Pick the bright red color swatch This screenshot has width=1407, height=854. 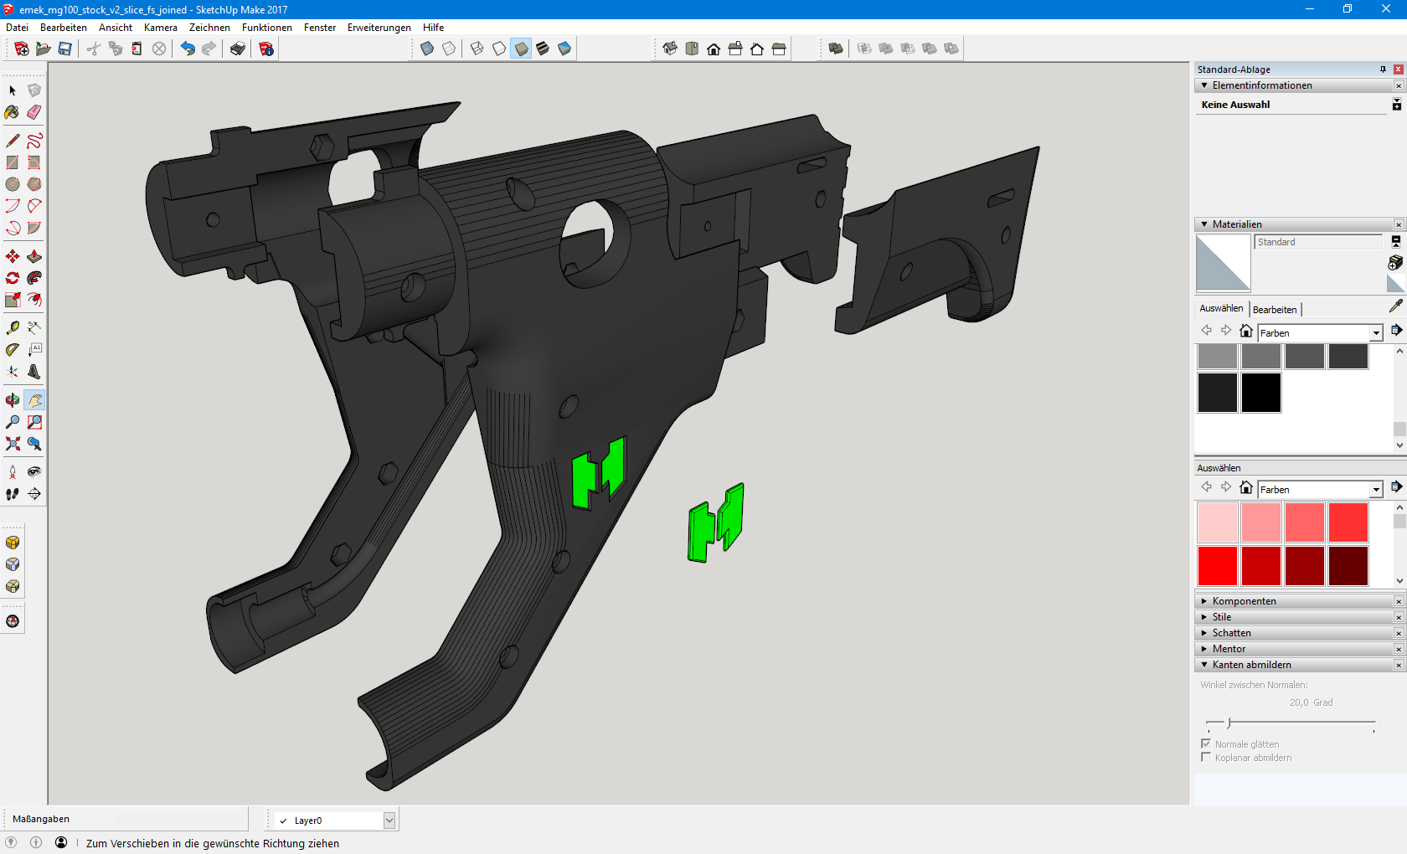pos(1217,566)
